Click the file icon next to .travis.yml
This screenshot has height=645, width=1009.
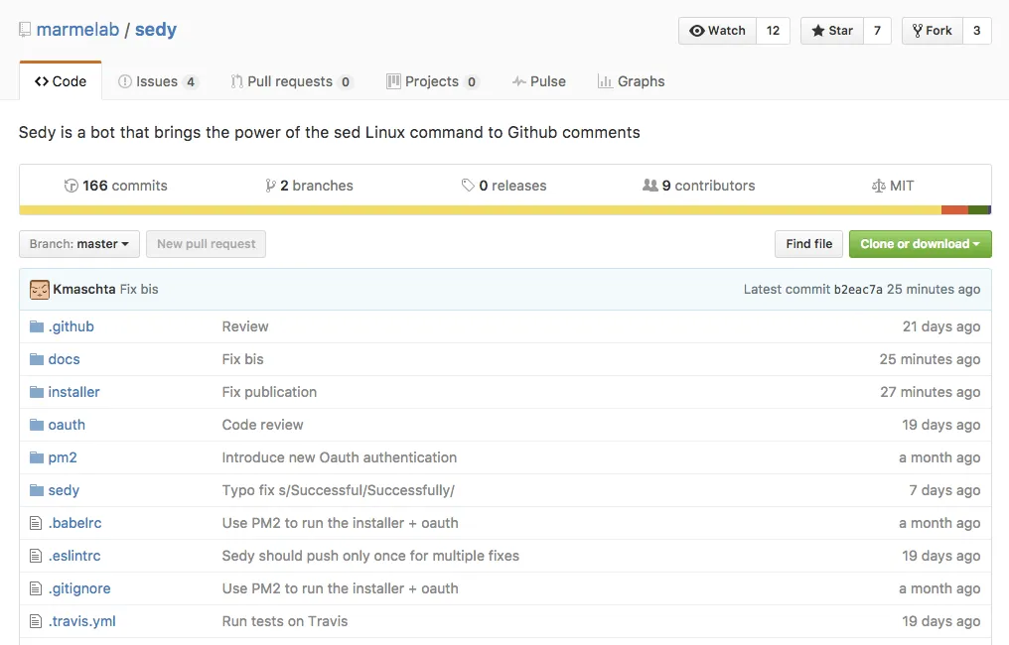36,622
